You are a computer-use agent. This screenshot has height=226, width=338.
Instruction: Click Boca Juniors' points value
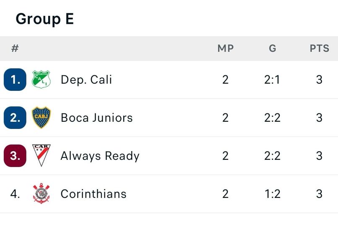point(319,118)
